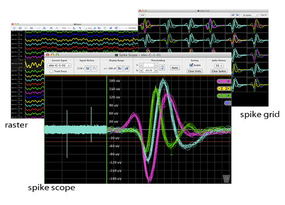Click the signal history peak waveform icon

coord(94,68)
